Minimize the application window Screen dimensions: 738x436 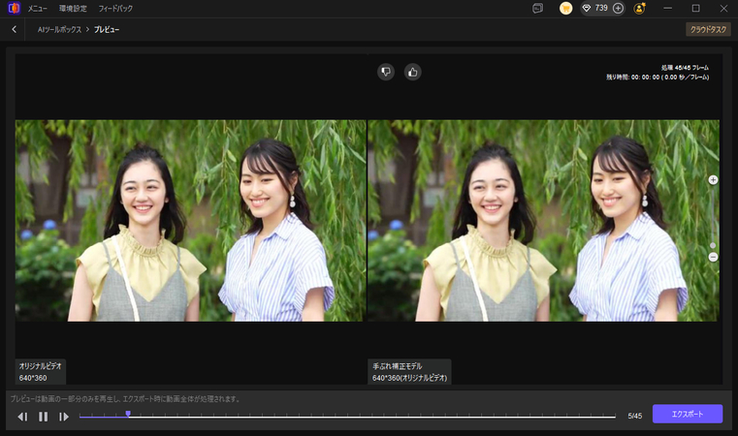668,8
